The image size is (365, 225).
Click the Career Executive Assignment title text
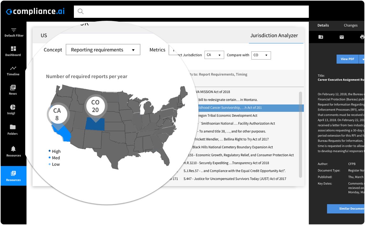[x=341, y=80]
